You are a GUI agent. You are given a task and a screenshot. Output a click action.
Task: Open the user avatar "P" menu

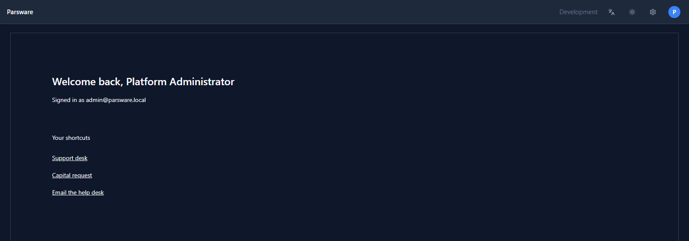674,12
